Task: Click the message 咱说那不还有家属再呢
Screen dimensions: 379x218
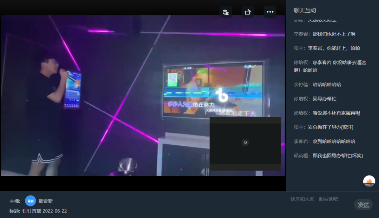Action: (336, 113)
